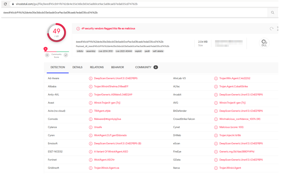Screen dimensions: 282x177
Task: Click warning icon in the Comodo row
Action: 91,119
